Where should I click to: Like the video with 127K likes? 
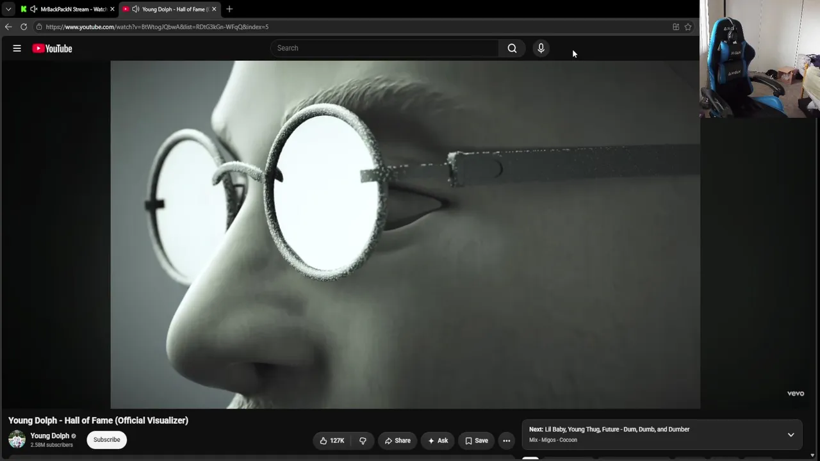332,441
